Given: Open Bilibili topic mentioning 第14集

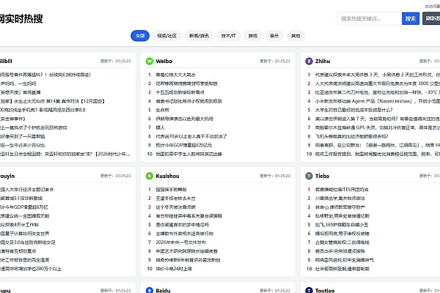Looking at the screenshot, I should [x=52, y=101].
